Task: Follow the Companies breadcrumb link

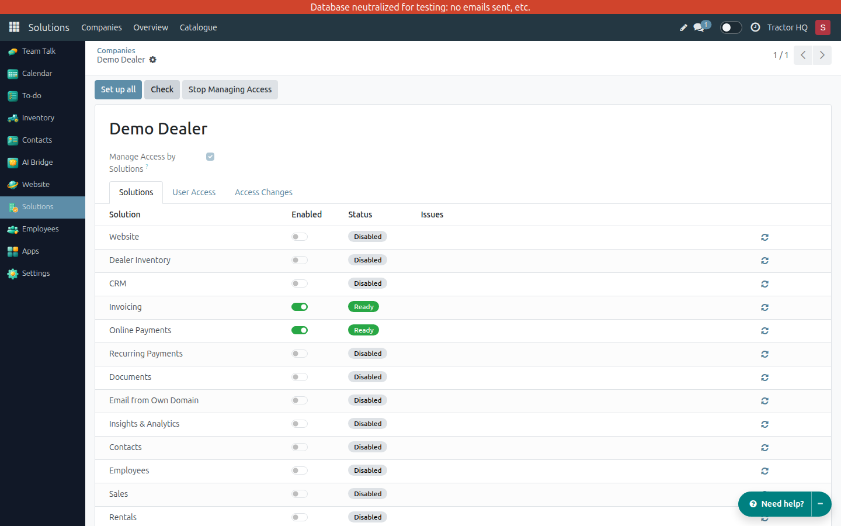Action: click(116, 51)
